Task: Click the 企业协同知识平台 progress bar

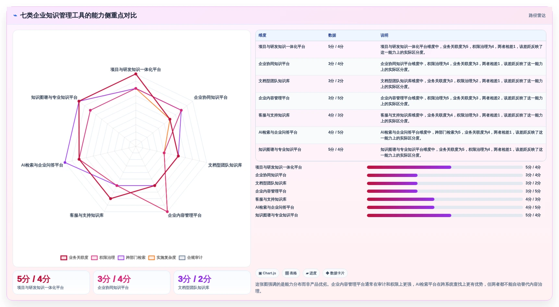Action: (x=445, y=175)
